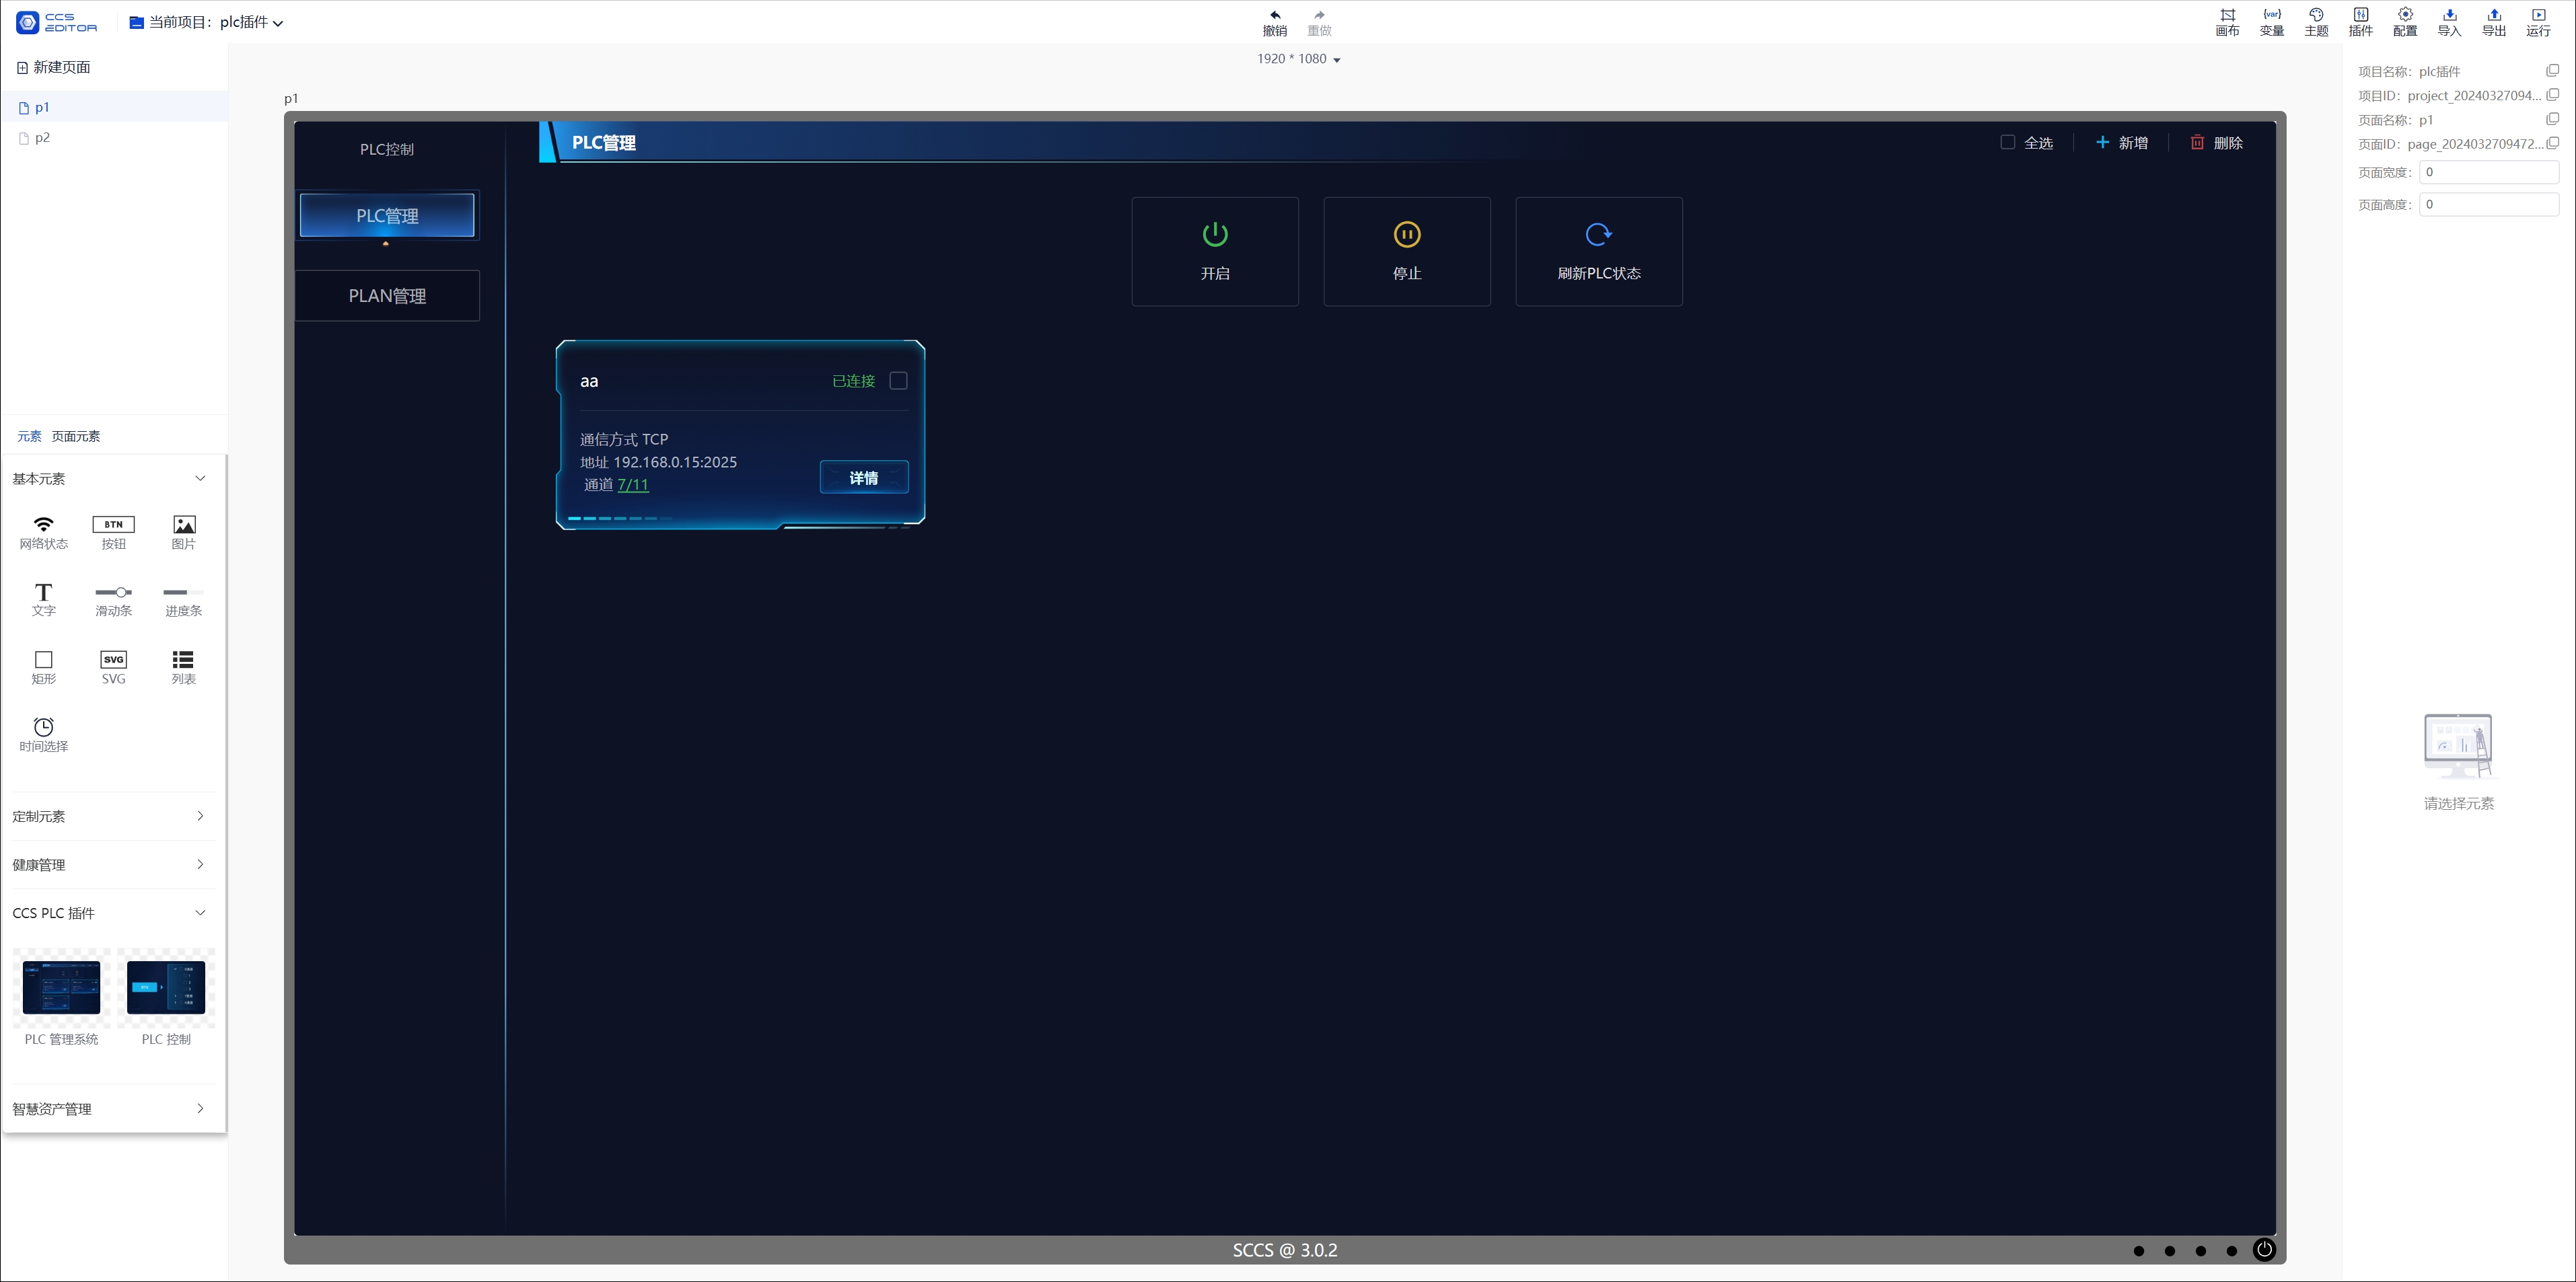Screen dimensions: 2576x1282
Task: Click the 已连接 status text
Action: [853, 381]
